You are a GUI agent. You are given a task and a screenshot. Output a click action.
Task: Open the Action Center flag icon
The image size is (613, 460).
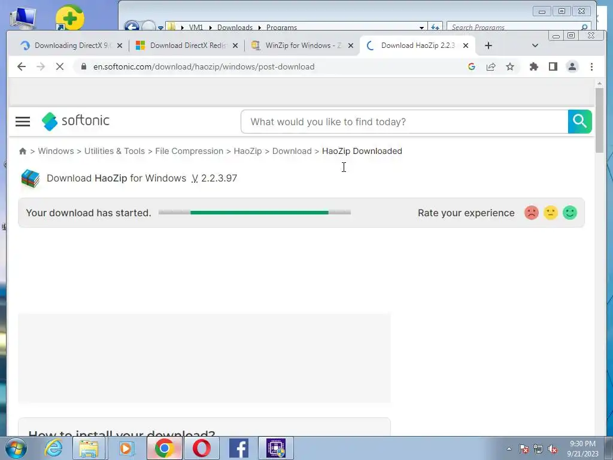(524, 449)
